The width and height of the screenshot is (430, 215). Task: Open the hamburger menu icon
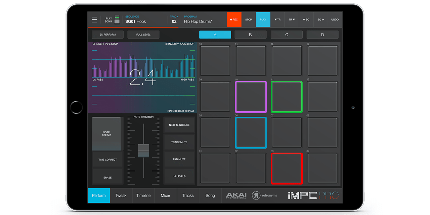pyautogui.click(x=95, y=20)
